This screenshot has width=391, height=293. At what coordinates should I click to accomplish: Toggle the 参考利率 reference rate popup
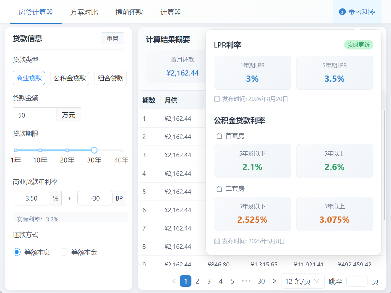click(357, 12)
